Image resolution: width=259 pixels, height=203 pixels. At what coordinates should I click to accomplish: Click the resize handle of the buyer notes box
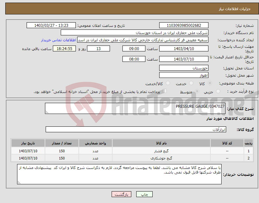coord(19,182)
